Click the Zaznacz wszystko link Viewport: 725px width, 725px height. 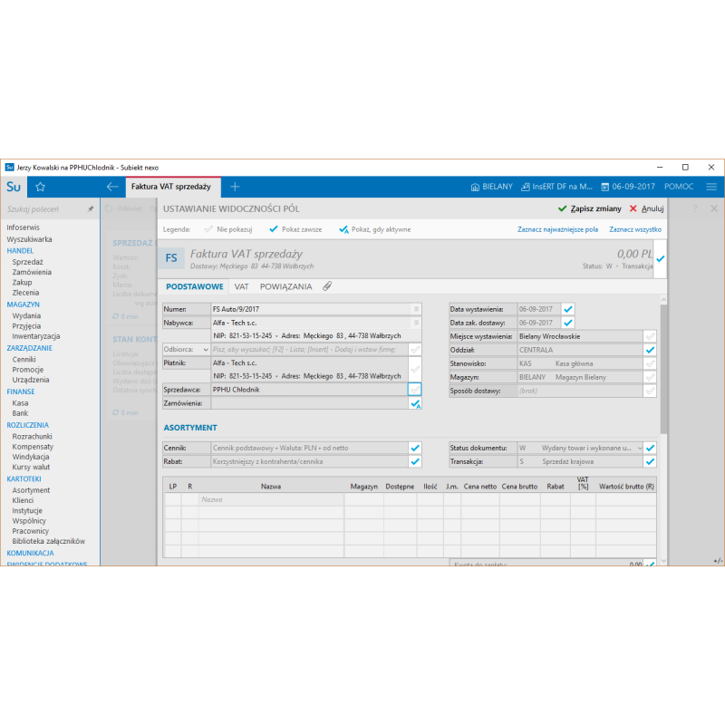coord(634,230)
